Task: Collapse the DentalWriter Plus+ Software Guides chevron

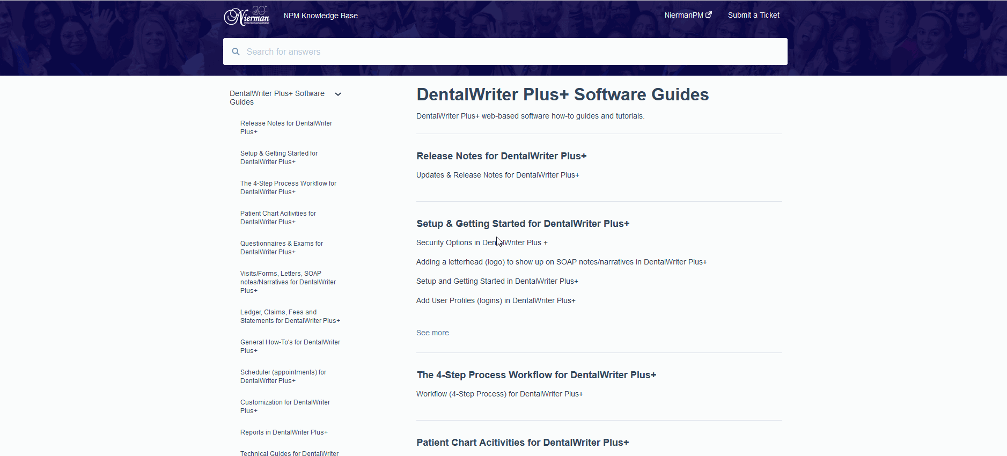Action: [x=338, y=94]
